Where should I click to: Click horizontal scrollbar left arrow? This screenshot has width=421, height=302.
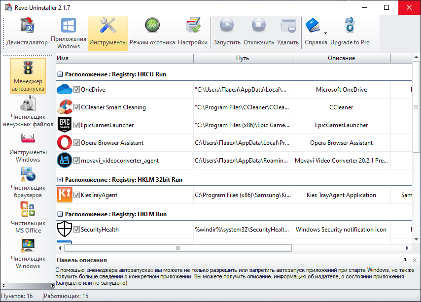(60, 248)
